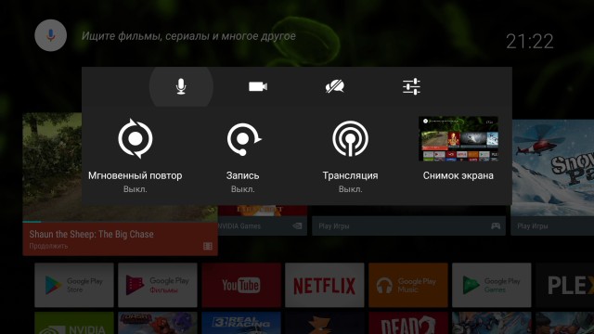Image resolution: width=594 pixels, height=334 pixels.
Task: Toggle Трансляция broadcast on
Action: click(x=350, y=155)
